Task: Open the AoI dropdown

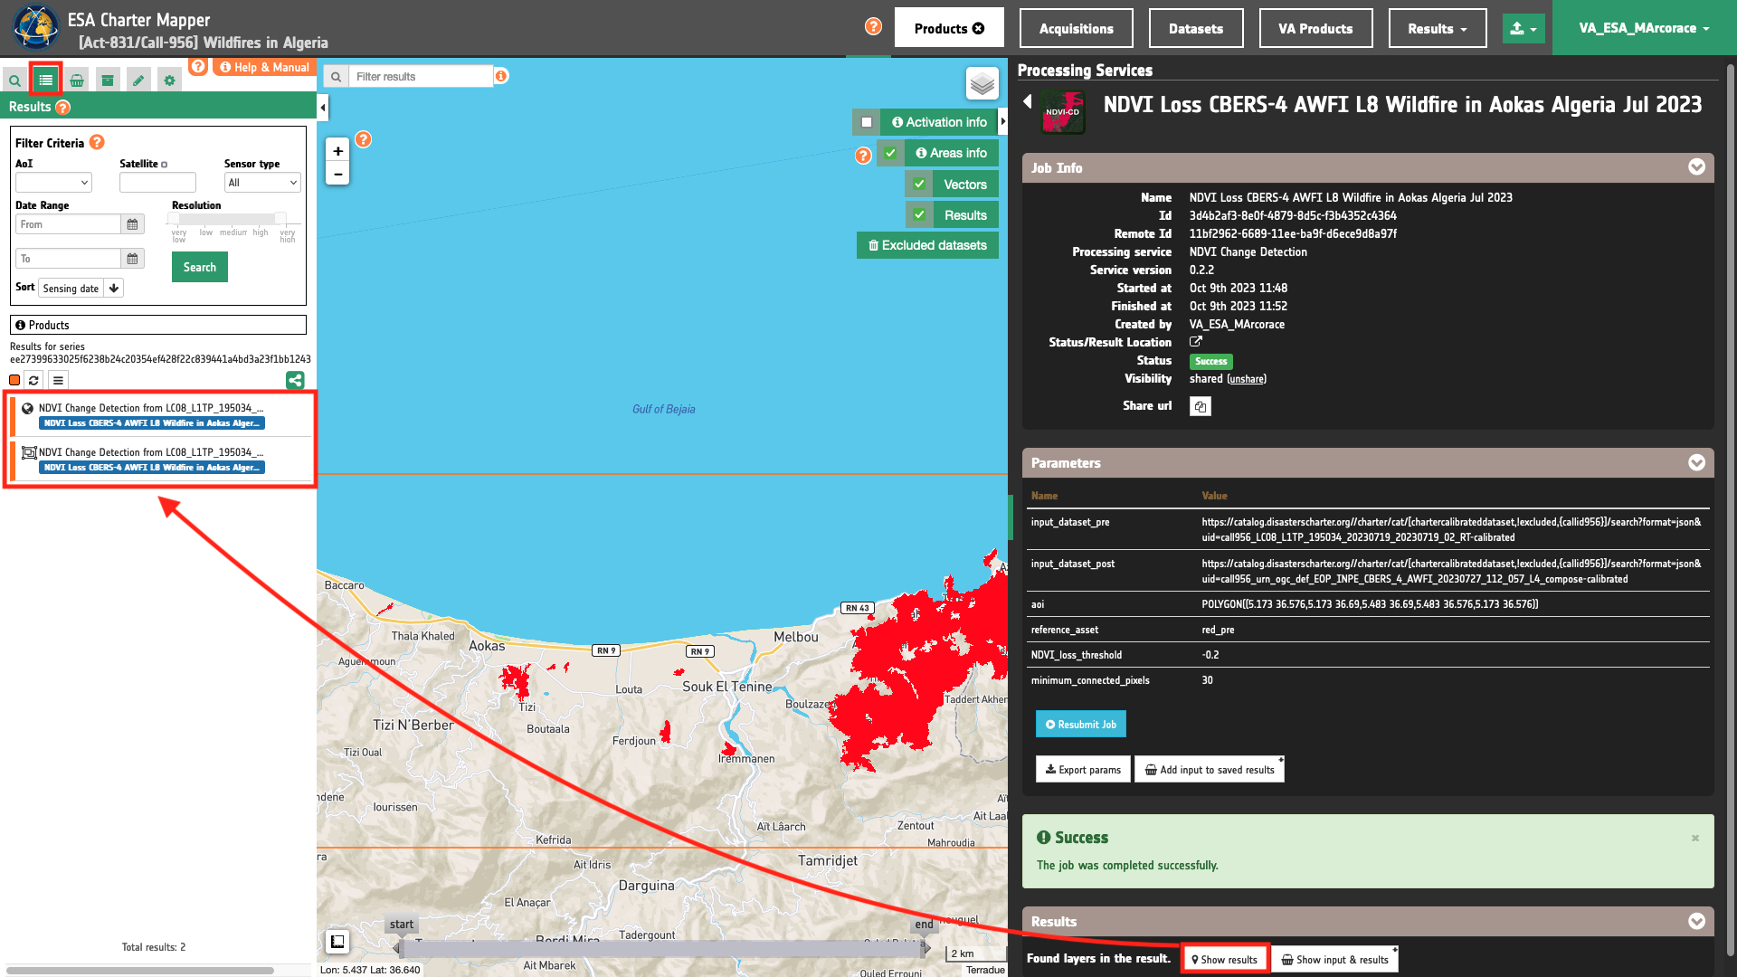Action: click(53, 183)
